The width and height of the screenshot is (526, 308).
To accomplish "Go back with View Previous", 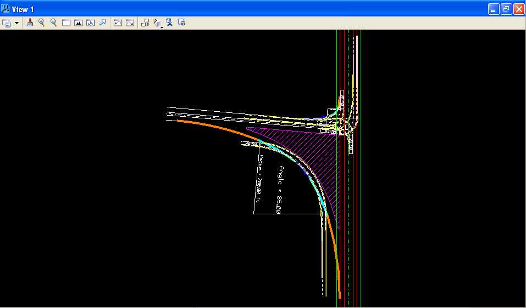I will pos(118,23).
